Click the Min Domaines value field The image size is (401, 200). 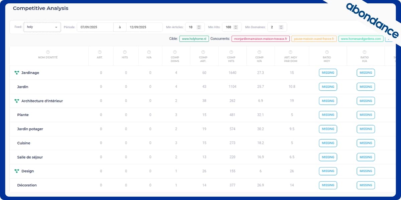click(x=277, y=27)
